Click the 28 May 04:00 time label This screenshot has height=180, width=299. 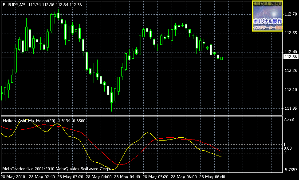pyautogui.click(x=99, y=177)
